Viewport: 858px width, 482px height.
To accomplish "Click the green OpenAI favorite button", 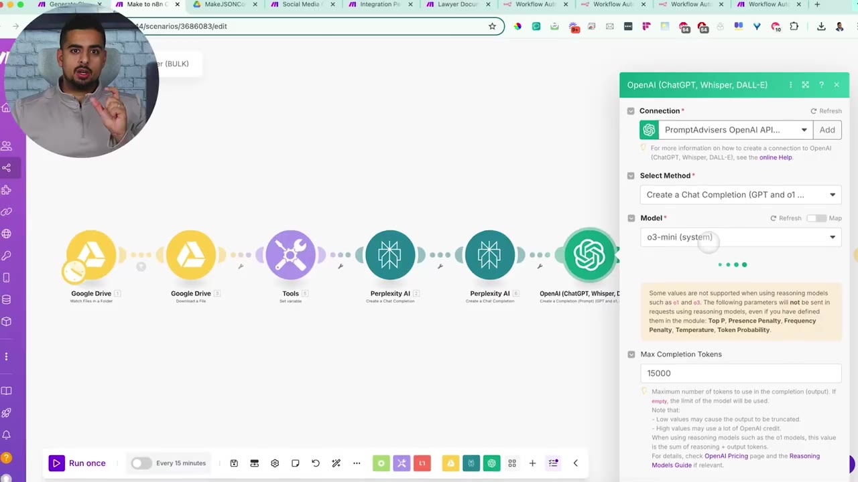I will pos(492,463).
